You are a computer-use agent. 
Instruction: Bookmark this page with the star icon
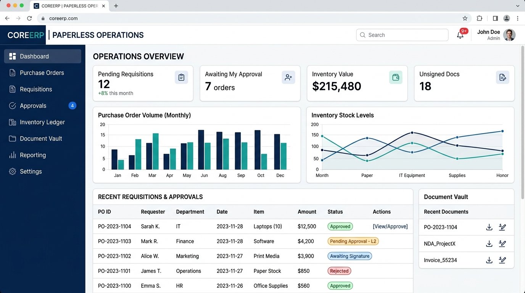click(x=465, y=18)
